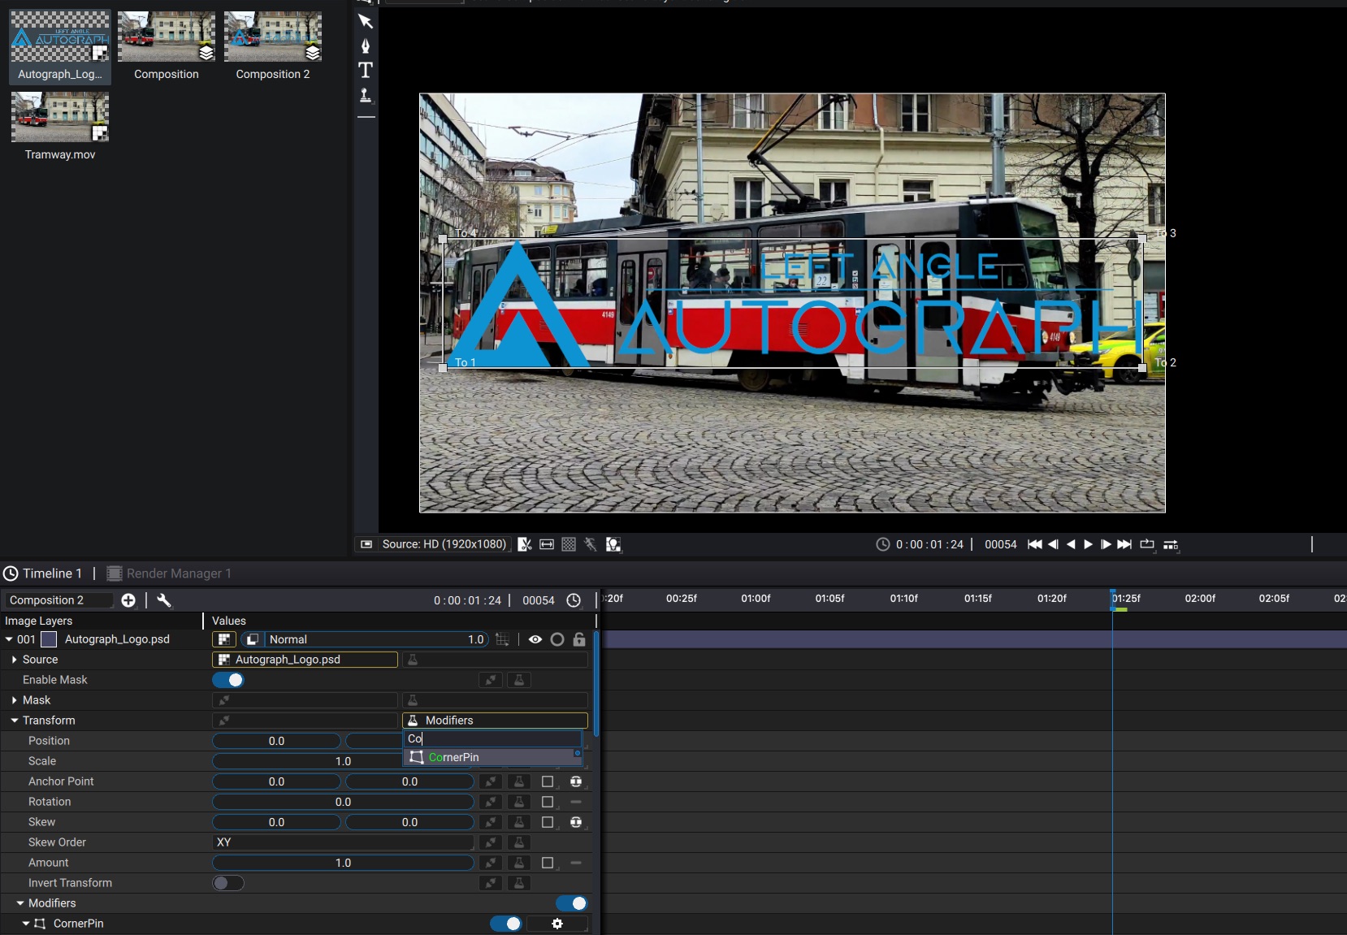
Task: Click the layer grid icon next to opacity
Action: [503, 639]
